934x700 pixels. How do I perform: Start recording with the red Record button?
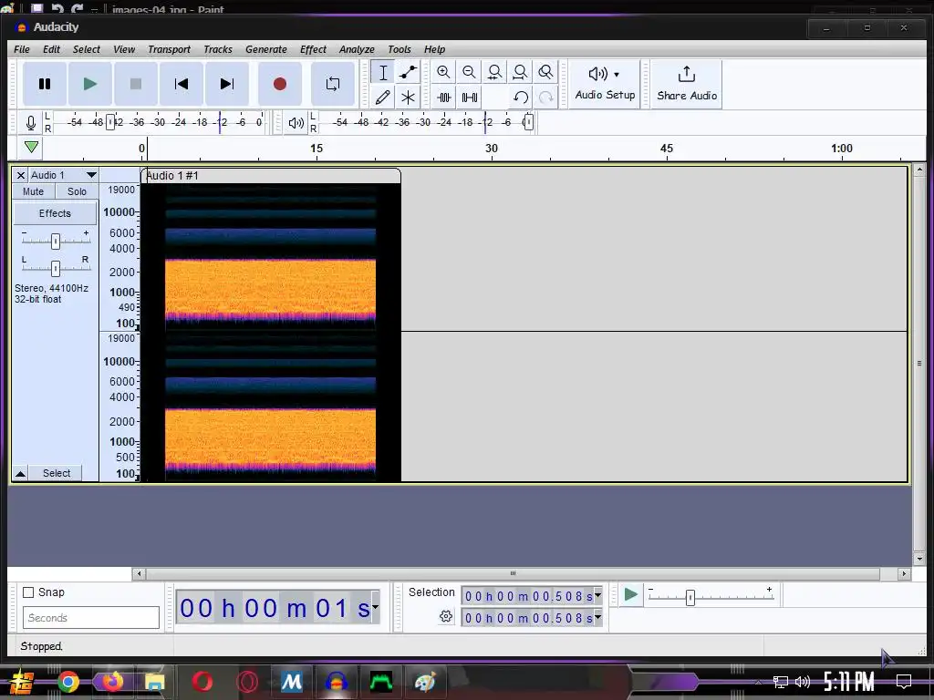point(280,84)
